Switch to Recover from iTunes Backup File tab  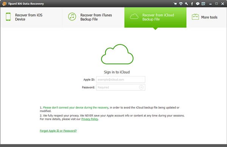coord(93,17)
